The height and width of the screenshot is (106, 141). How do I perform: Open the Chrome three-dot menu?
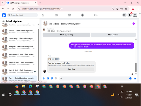tap(138, 9)
